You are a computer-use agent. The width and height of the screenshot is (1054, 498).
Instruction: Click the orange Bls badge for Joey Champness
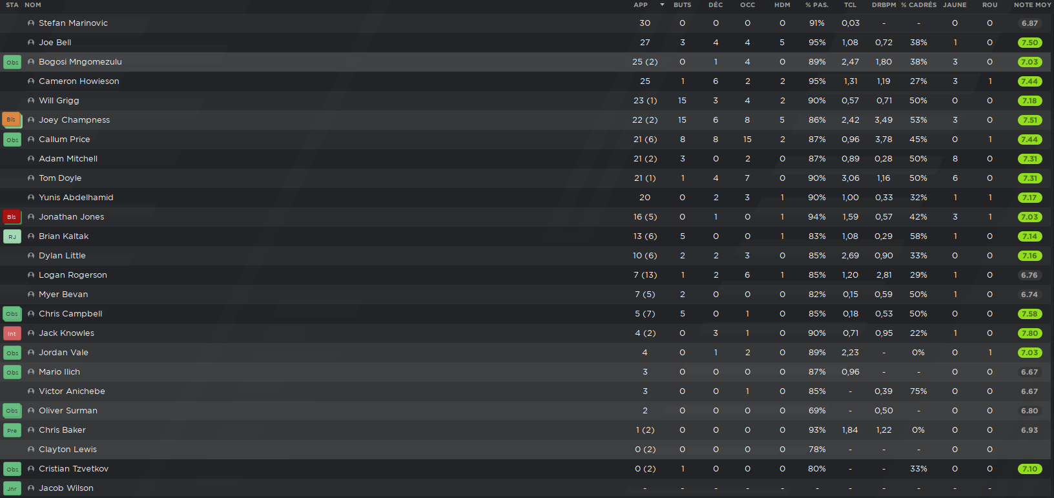[12, 120]
